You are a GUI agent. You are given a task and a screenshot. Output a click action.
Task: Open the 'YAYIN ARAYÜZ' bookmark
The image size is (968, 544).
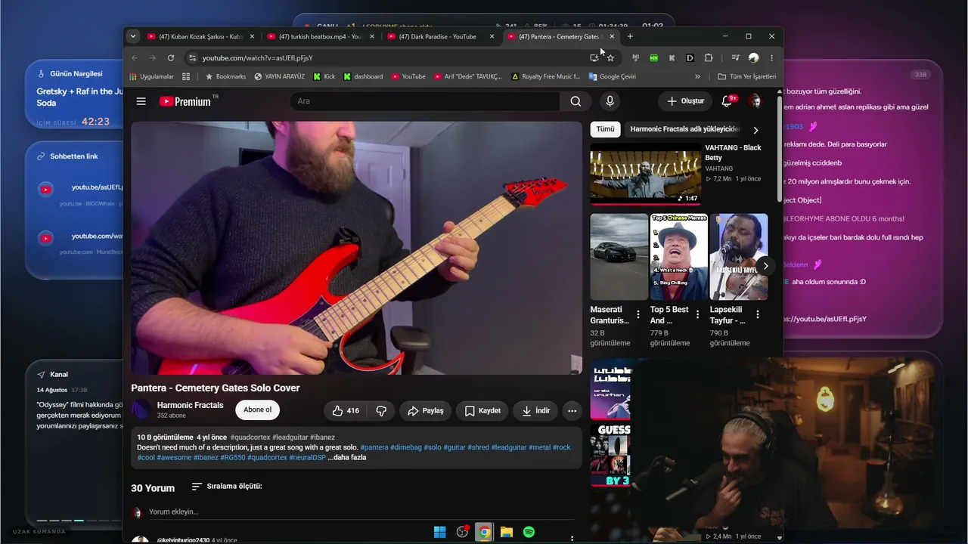(279, 76)
